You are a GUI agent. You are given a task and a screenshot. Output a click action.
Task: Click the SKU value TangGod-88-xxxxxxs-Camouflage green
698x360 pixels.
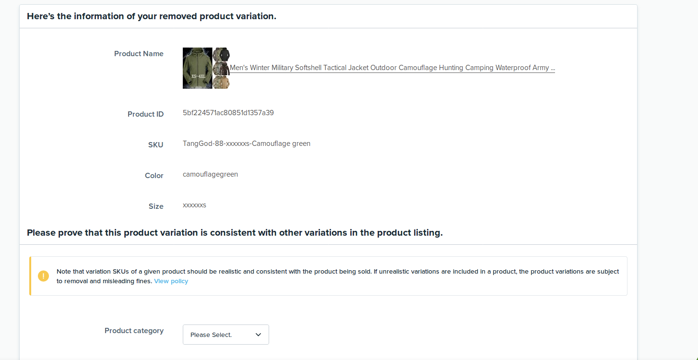click(247, 144)
